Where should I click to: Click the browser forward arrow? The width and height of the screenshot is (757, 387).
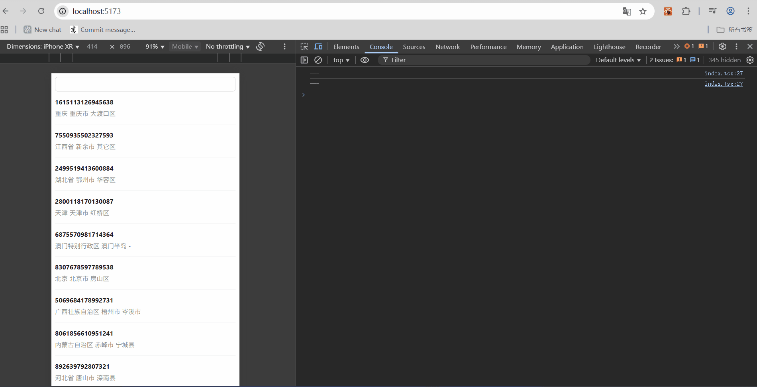pyautogui.click(x=23, y=11)
